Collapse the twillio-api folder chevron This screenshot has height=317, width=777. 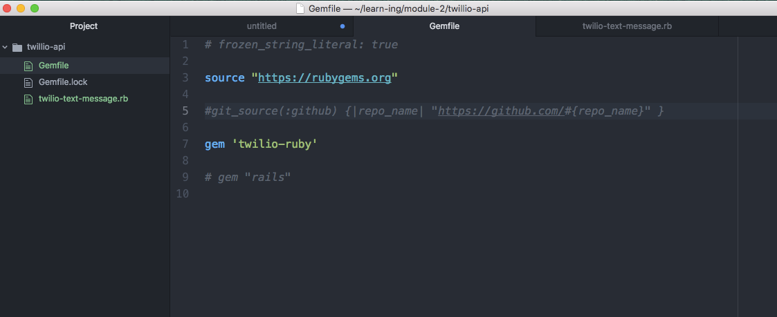5,48
